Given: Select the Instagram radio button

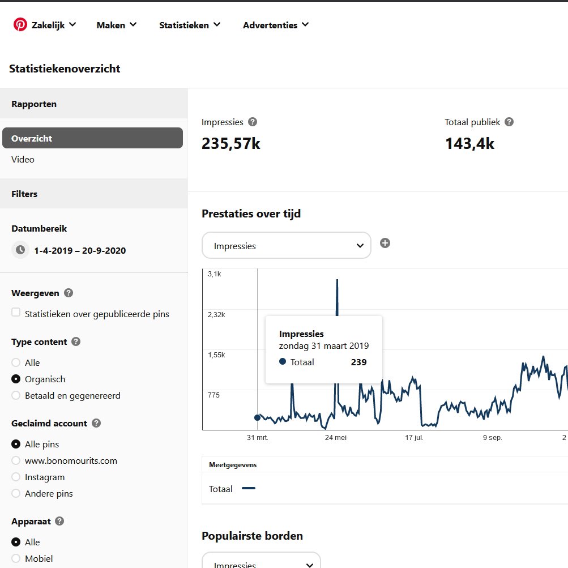Looking at the screenshot, I should point(16,477).
